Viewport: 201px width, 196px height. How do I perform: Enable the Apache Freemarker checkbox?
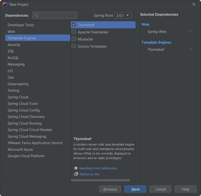[x=74, y=32]
